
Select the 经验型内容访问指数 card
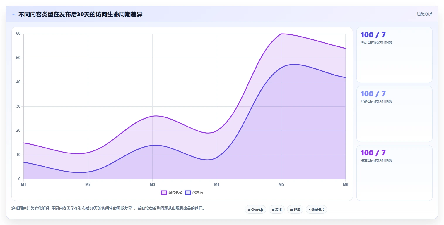point(394,114)
